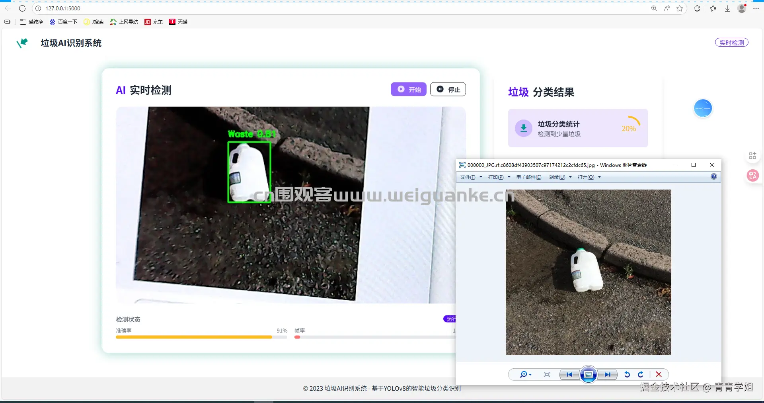Open the 京东 bookmark
The image size is (764, 403).
click(x=154, y=22)
